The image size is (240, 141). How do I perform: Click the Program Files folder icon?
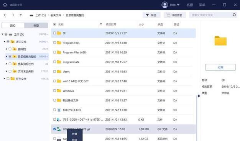(59, 43)
